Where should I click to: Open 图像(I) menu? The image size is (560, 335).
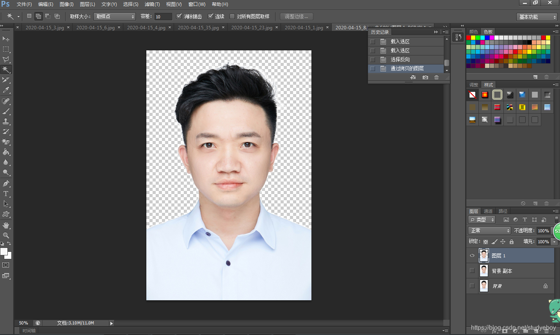(x=67, y=4)
